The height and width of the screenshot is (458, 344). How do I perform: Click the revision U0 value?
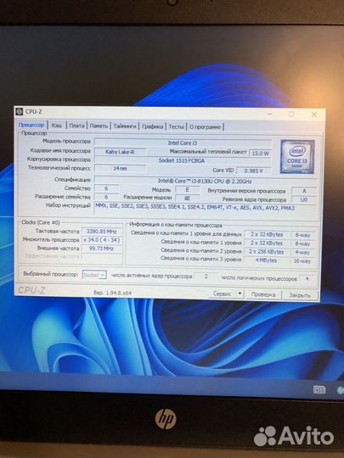(x=304, y=200)
